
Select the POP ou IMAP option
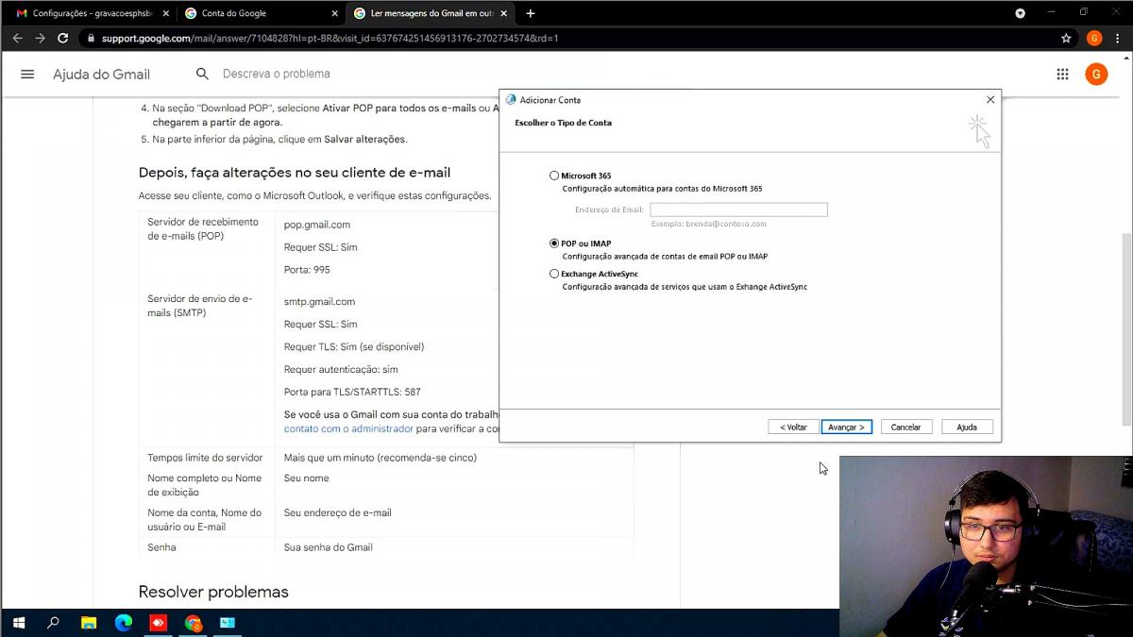click(x=554, y=243)
